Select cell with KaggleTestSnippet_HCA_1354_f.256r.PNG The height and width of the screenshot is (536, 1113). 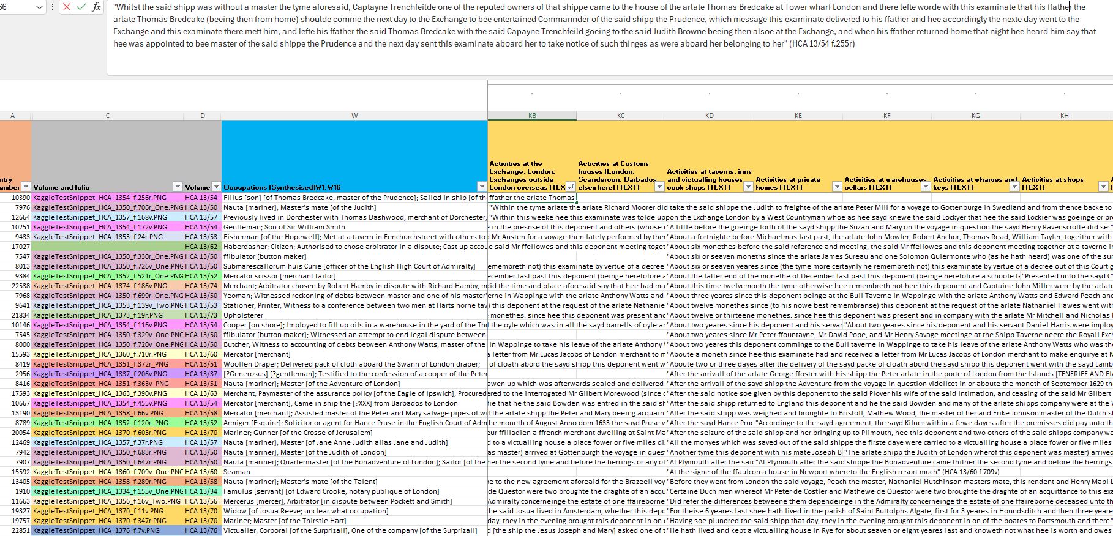point(107,198)
